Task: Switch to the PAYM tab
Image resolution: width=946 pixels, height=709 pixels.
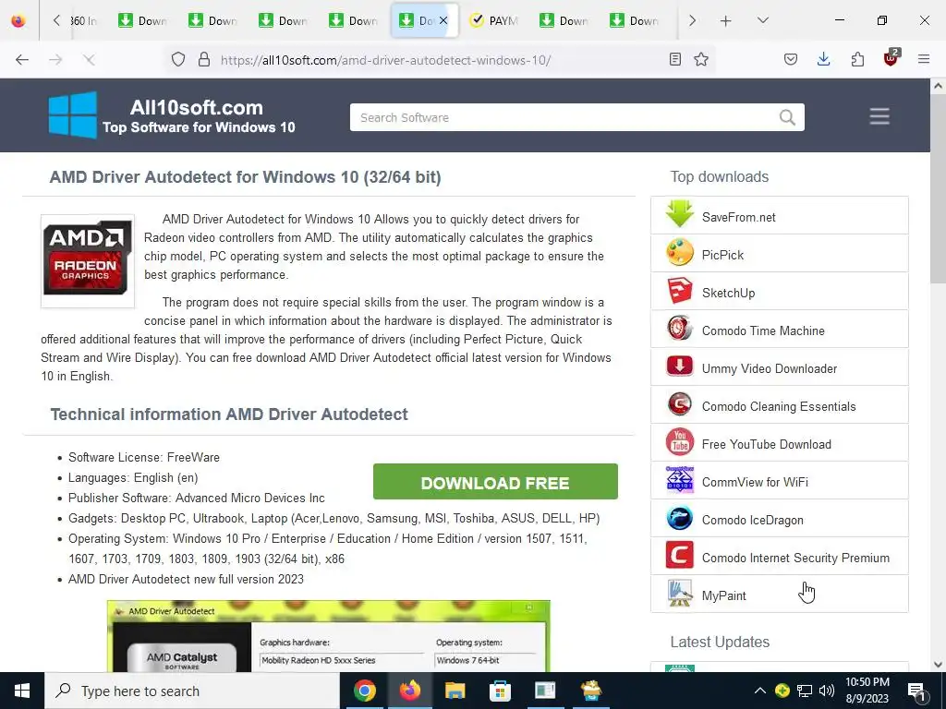Action: coord(495,20)
